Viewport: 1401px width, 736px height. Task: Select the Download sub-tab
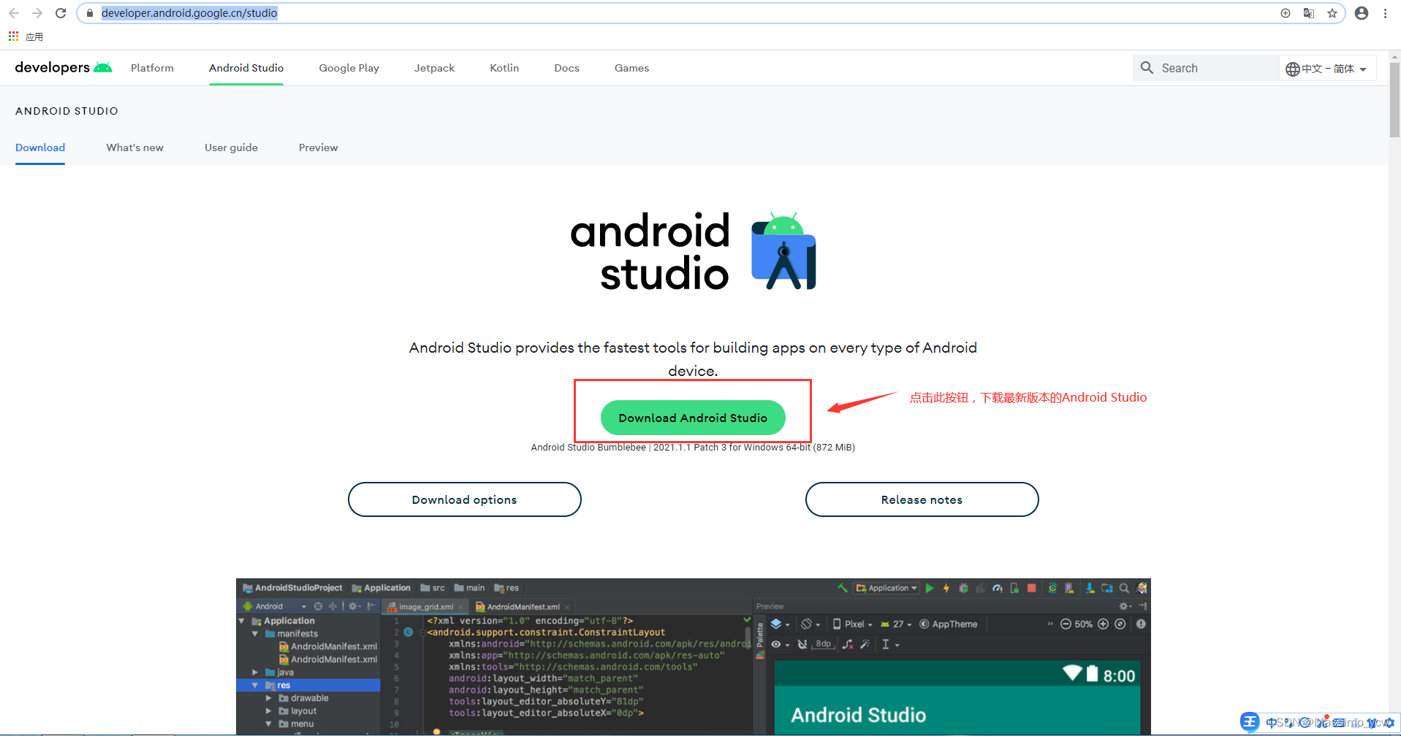(x=40, y=147)
